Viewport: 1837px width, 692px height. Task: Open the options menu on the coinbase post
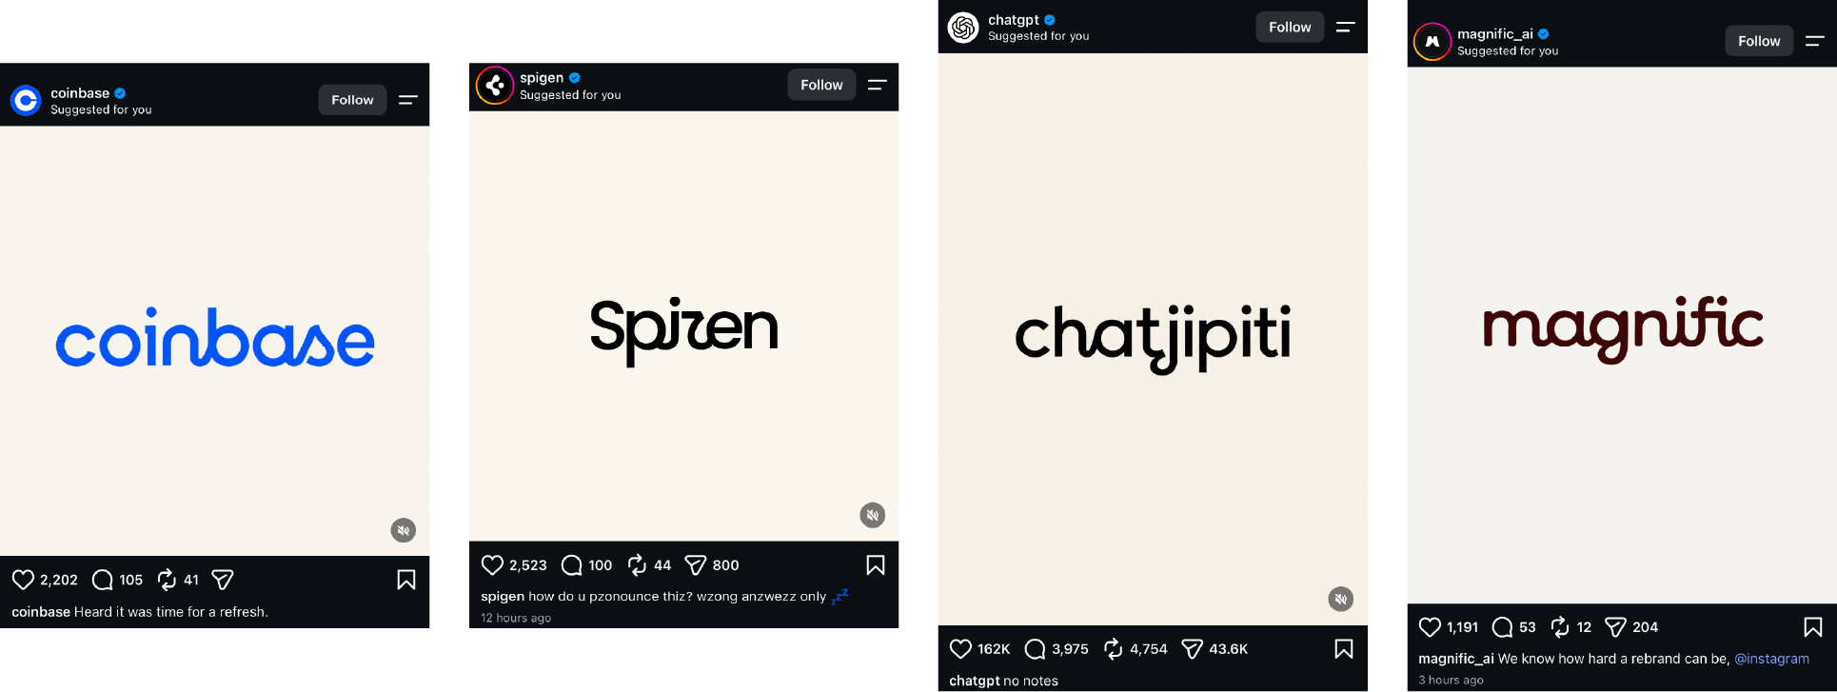point(408,100)
